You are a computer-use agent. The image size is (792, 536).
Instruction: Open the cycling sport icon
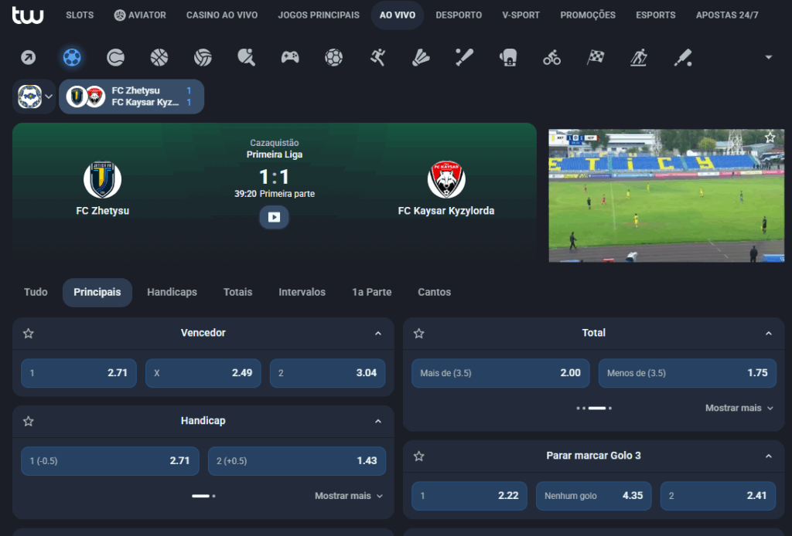(551, 57)
